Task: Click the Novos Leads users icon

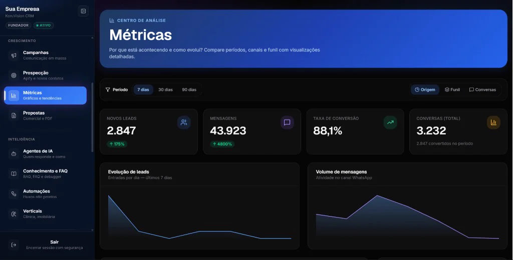Action: click(184, 122)
